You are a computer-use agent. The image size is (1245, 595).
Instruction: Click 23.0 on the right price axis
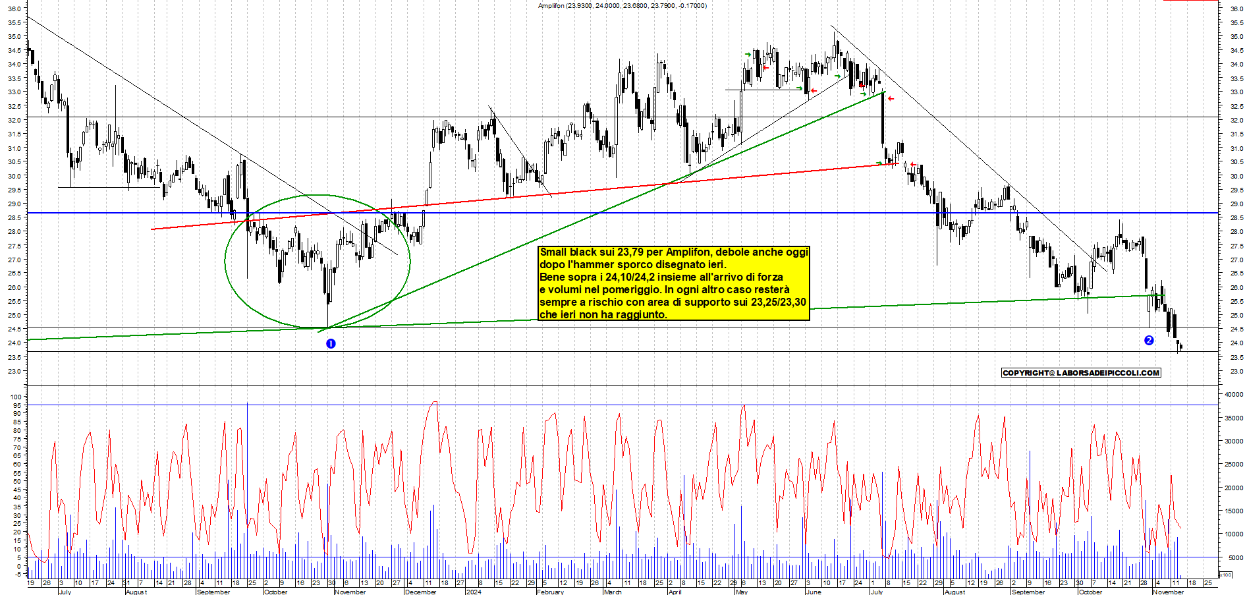click(1236, 371)
